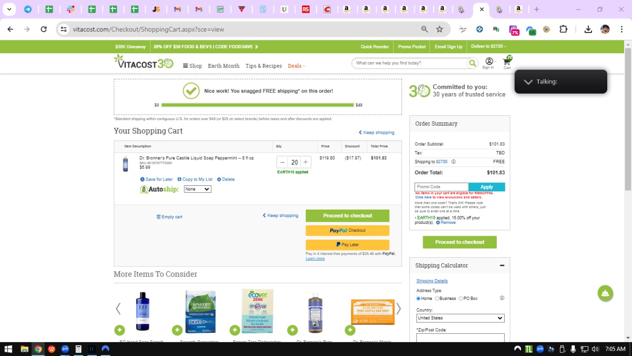
Task: Open the Chrome profile avatar
Action: point(605,29)
